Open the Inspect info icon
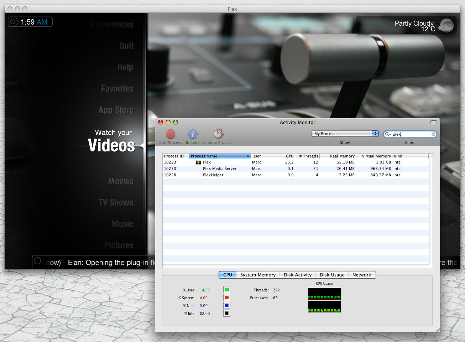The width and height of the screenshot is (465, 342). click(193, 134)
